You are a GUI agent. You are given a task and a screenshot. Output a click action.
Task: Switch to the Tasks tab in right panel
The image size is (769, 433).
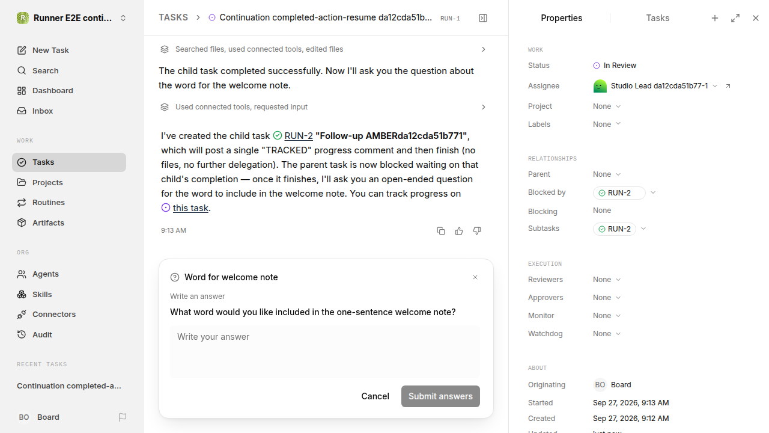[657, 18]
